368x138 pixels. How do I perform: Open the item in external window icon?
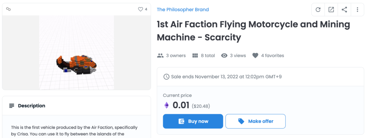point(331,10)
